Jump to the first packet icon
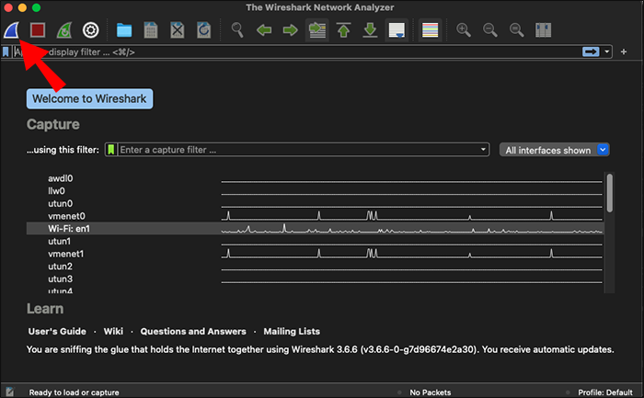Image resolution: width=644 pixels, height=398 pixels. pos(343,30)
